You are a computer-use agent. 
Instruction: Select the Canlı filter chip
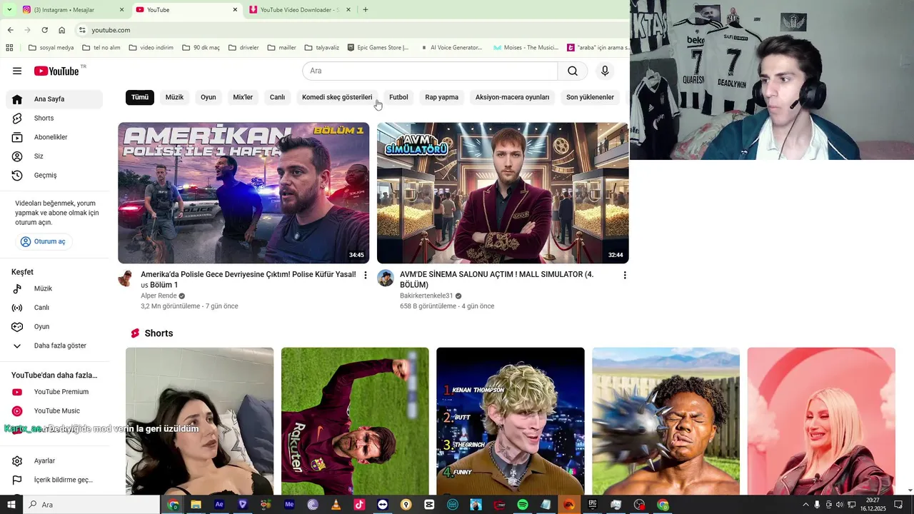point(278,97)
